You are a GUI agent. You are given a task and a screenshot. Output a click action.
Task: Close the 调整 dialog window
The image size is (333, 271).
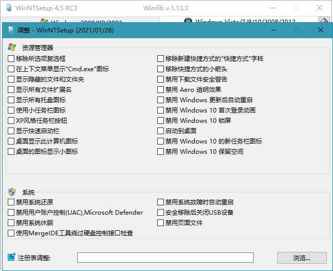[321, 30]
